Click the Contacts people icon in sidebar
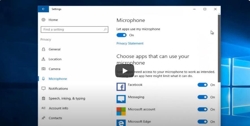 [x=43, y=118]
